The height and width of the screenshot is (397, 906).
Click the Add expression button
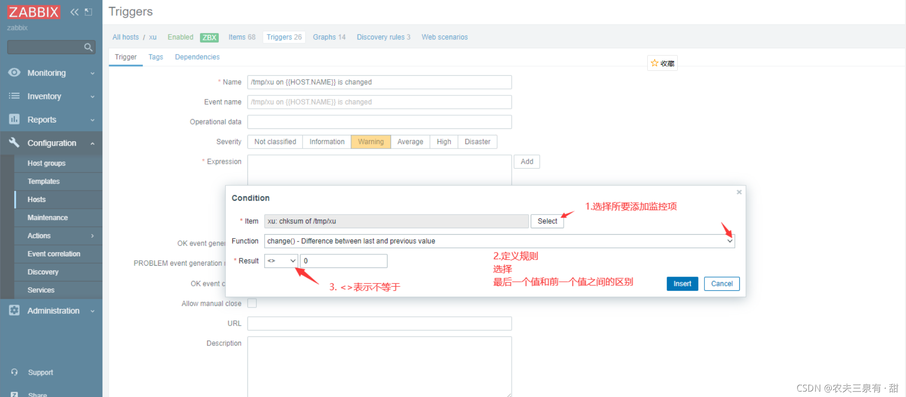(x=527, y=162)
